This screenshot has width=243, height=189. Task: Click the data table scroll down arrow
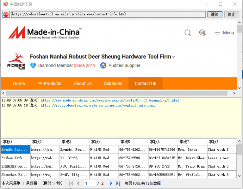[239, 176]
